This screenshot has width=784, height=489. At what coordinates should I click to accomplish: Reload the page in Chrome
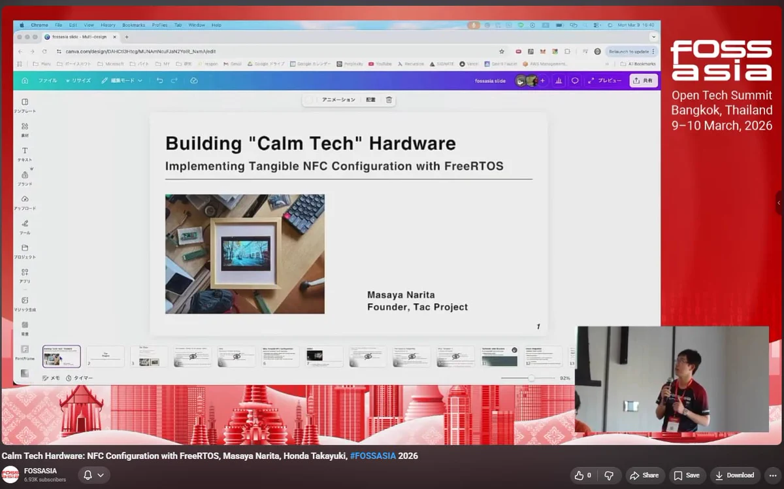coord(44,51)
